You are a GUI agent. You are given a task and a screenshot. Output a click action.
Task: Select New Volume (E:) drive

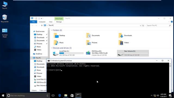pyautogui.click(x=133, y=53)
